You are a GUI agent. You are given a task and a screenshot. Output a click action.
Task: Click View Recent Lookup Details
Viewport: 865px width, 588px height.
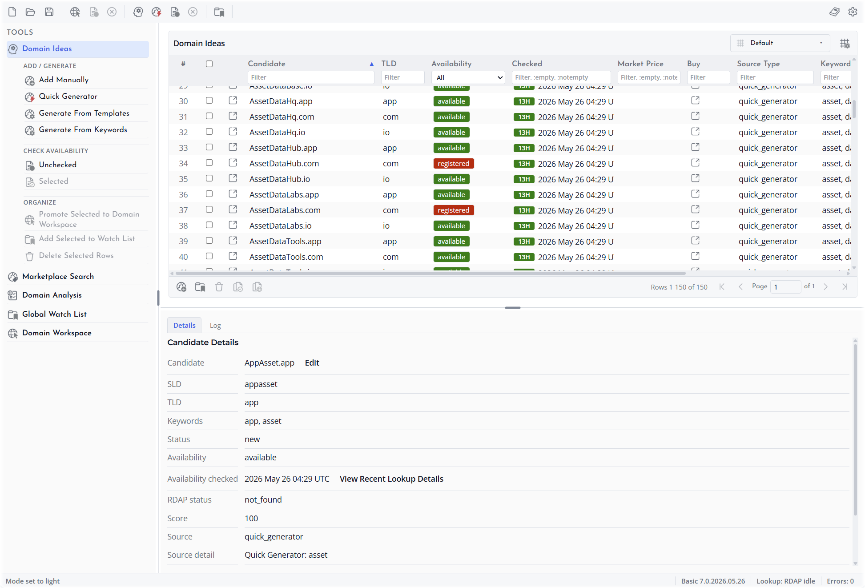[x=391, y=479]
